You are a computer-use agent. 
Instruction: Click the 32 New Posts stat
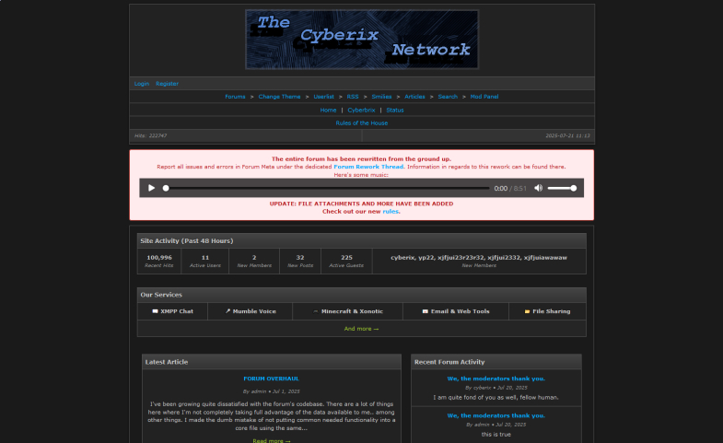click(300, 258)
